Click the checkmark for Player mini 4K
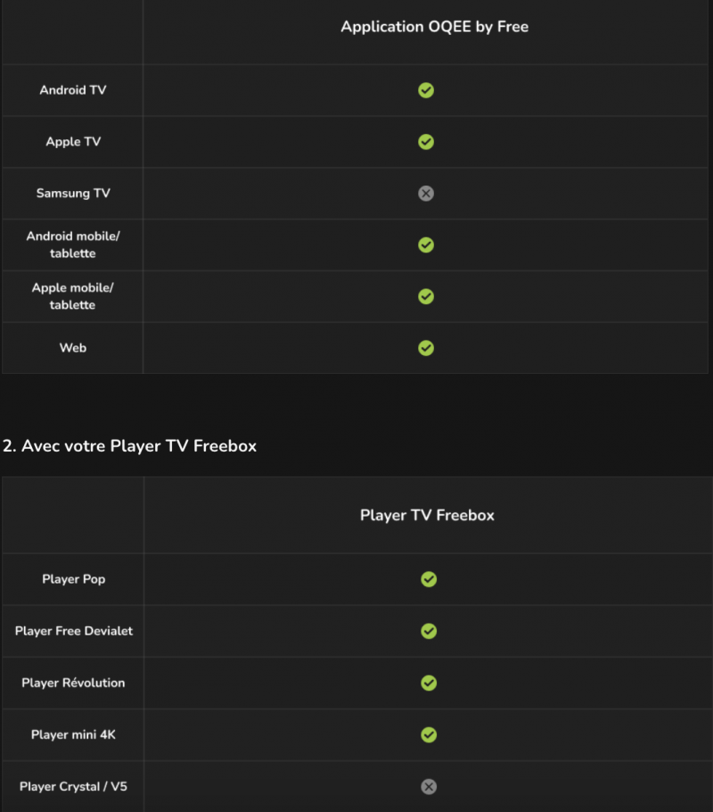 click(429, 734)
